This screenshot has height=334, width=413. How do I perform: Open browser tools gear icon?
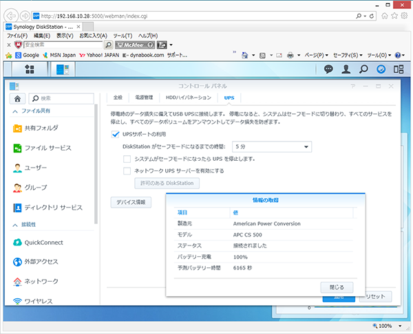404,16
